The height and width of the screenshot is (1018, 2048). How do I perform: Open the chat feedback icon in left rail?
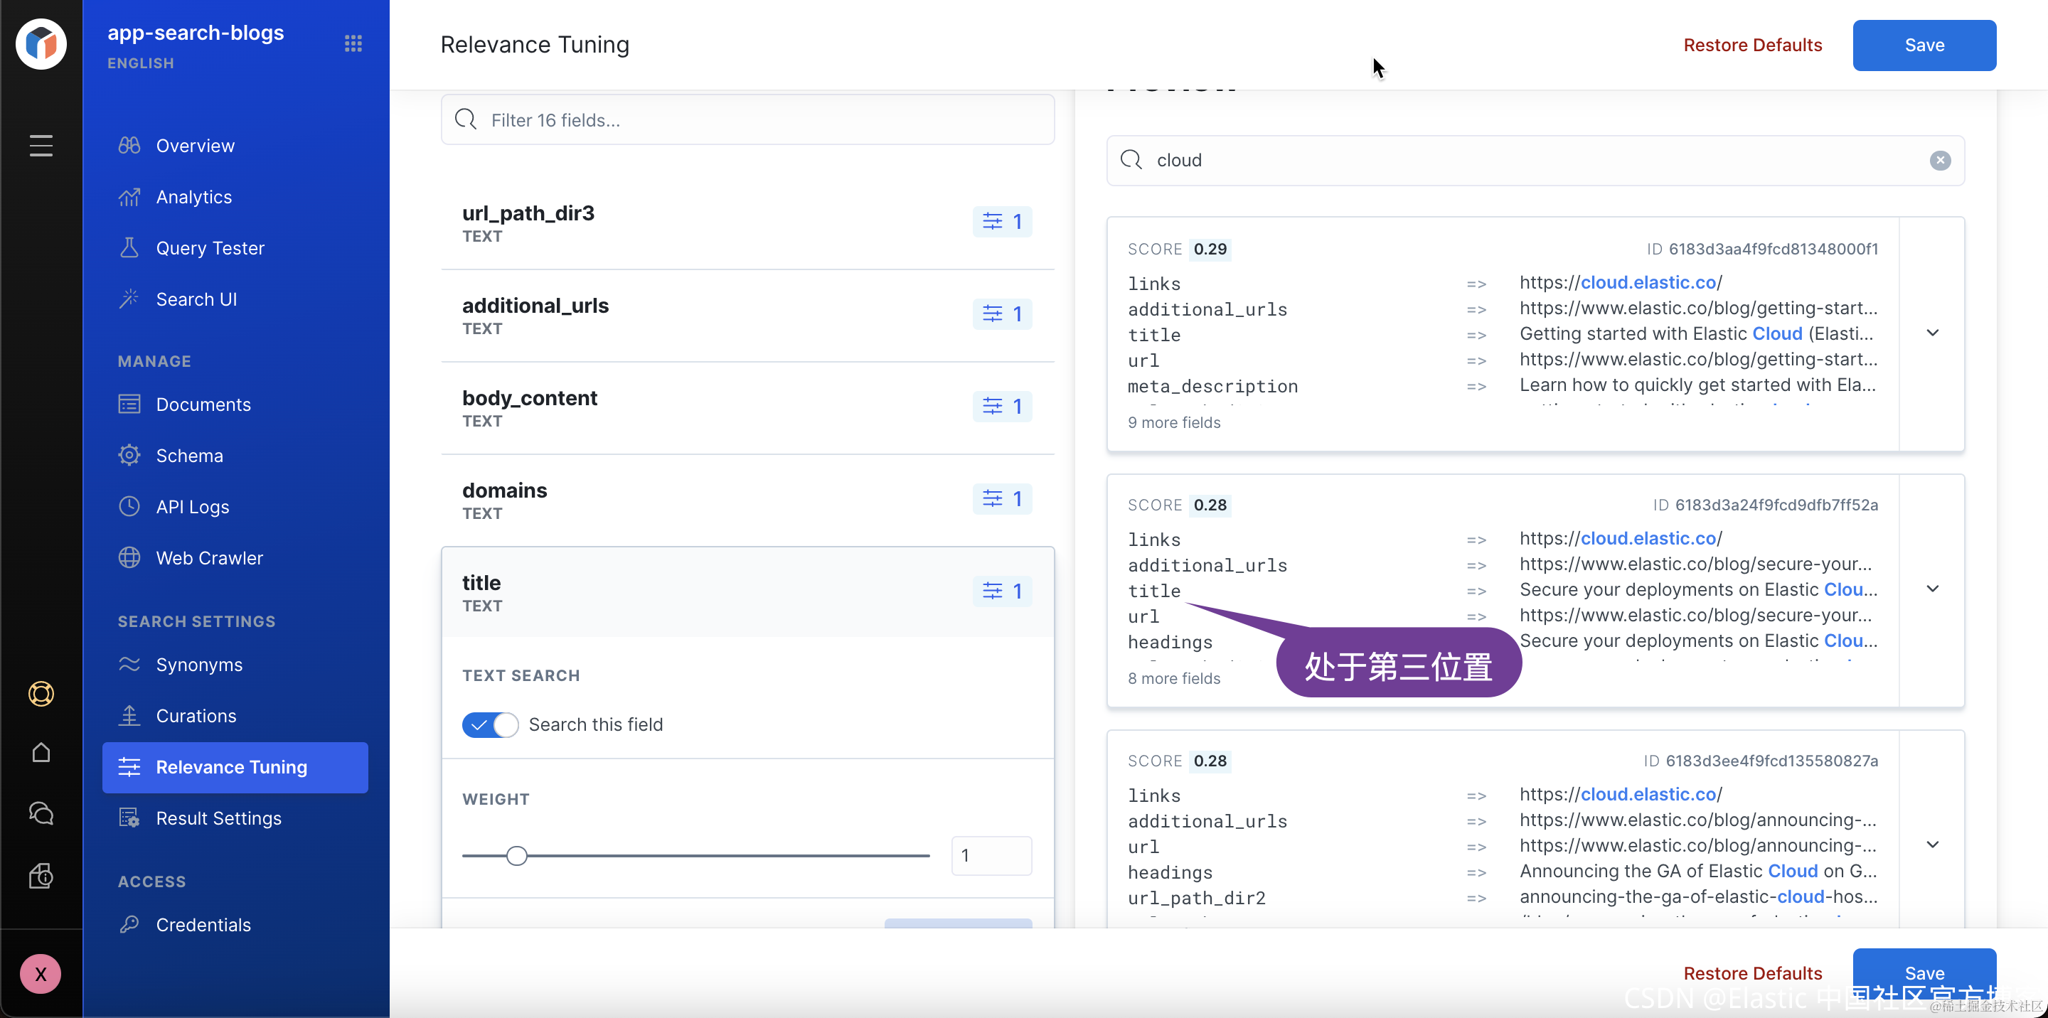pos(41,813)
